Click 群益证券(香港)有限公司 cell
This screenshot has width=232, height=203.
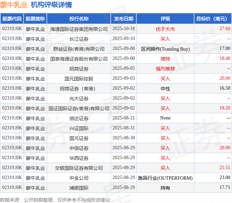(79, 49)
